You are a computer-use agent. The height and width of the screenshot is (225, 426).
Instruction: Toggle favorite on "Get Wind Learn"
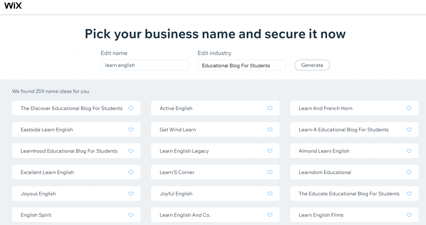tap(270, 130)
